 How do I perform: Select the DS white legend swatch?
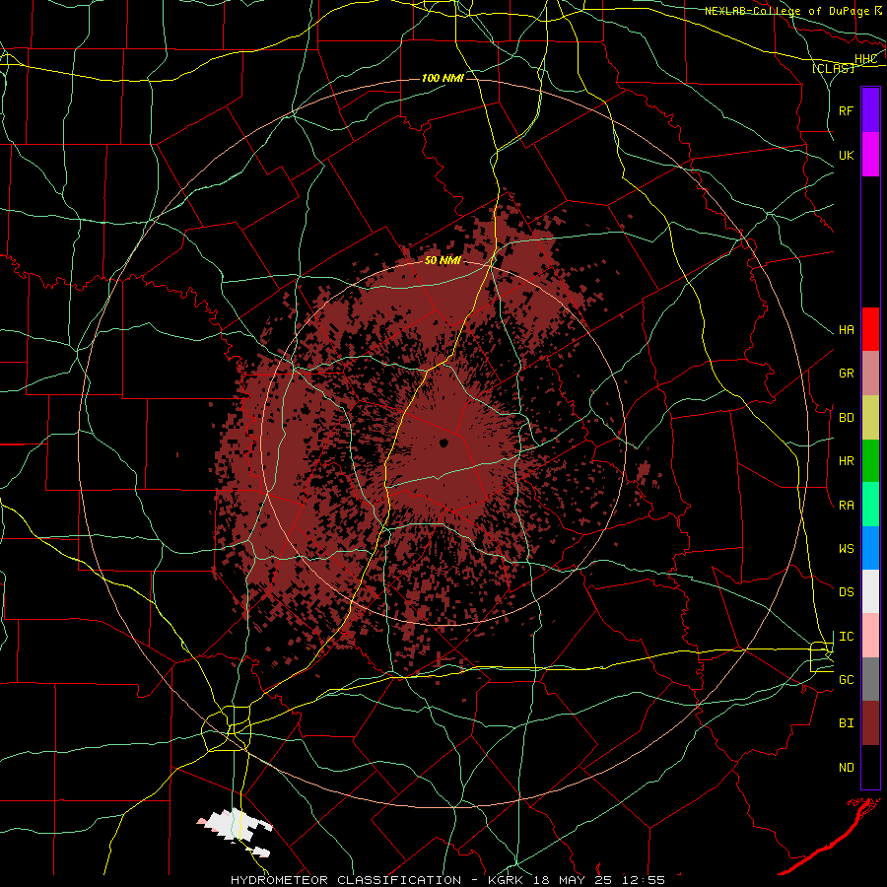coord(870,591)
